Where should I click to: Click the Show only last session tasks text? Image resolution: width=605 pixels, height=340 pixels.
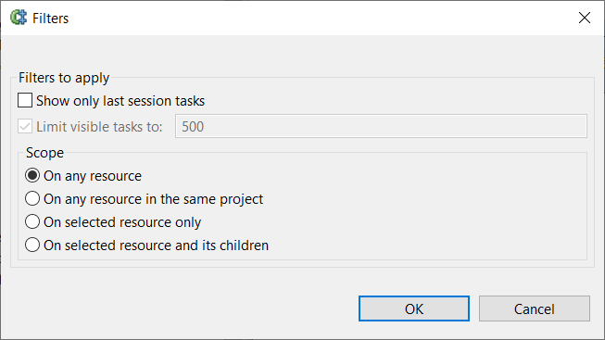click(120, 101)
